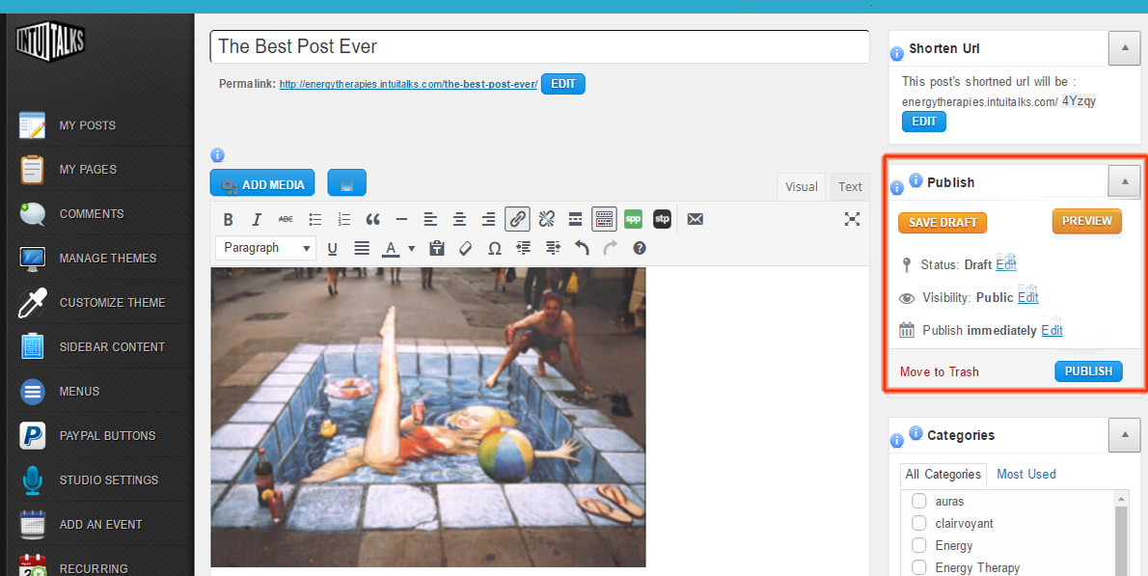1148x576 pixels.
Task: Paste as plain text clipboard icon
Action: tap(437, 249)
